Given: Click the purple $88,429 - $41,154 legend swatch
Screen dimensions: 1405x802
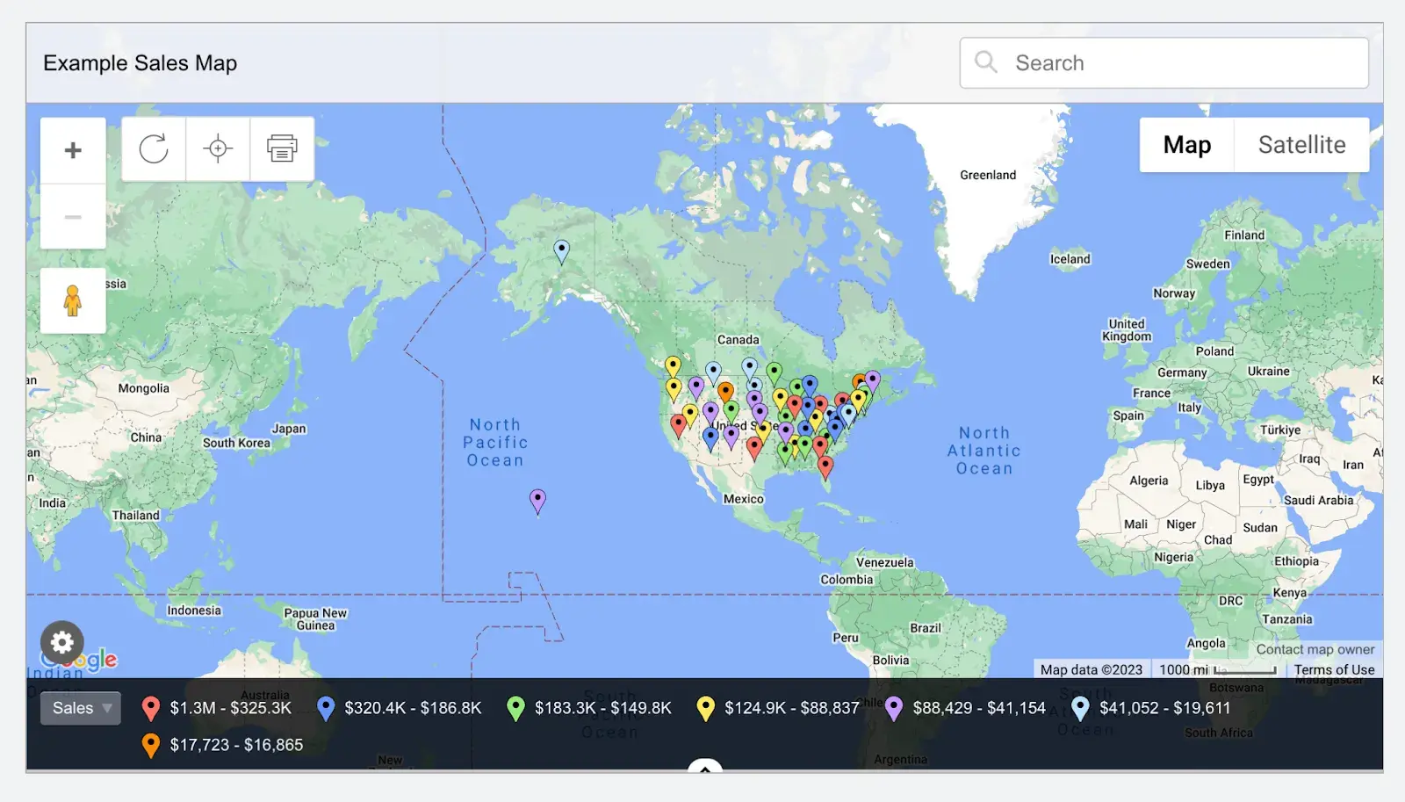Looking at the screenshot, I should click(x=895, y=708).
